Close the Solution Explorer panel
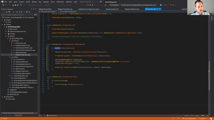The width and height of the screenshot is (214, 120). tap(36, 9)
